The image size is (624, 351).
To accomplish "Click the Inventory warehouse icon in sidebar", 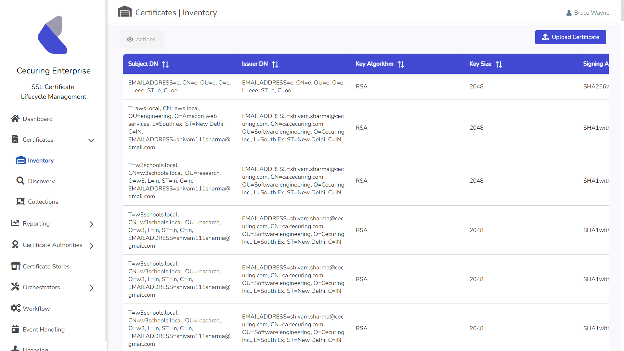I will [x=21, y=160].
